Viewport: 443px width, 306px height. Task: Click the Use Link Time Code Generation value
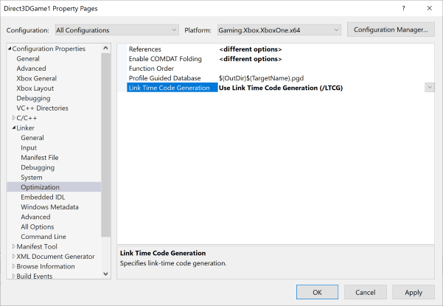click(281, 88)
